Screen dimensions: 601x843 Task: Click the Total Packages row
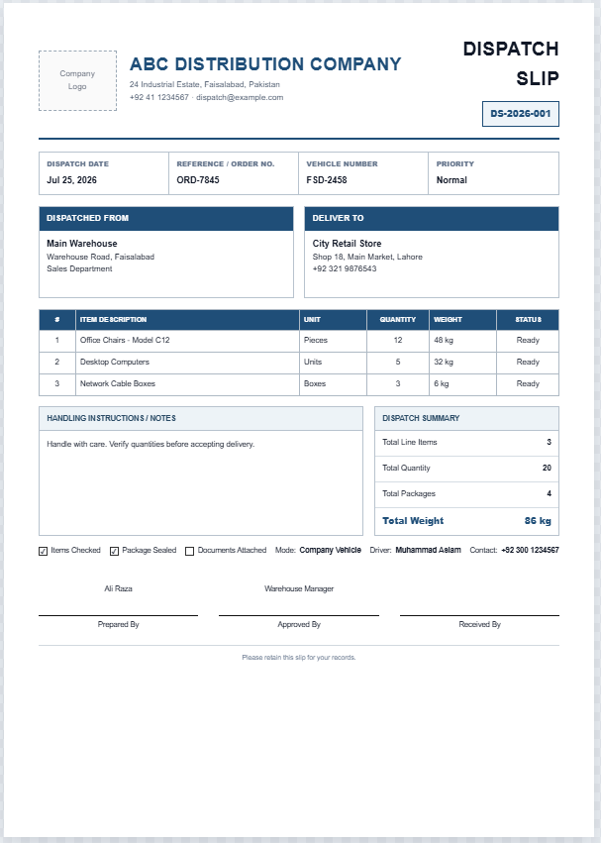tap(466, 494)
